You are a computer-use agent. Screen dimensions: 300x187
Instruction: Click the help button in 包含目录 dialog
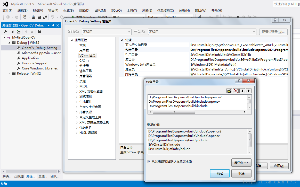pyautogui.click(x=239, y=81)
